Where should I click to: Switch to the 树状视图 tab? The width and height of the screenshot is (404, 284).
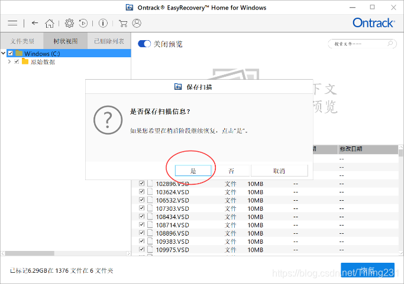pos(66,41)
